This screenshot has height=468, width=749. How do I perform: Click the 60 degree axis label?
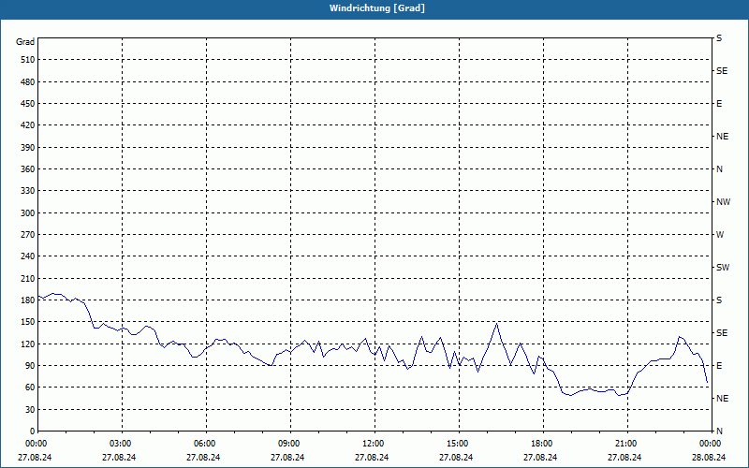click(x=31, y=388)
